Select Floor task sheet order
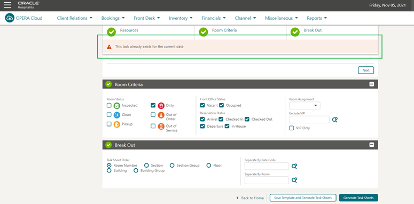The width and height of the screenshot is (414, 204). click(x=209, y=165)
